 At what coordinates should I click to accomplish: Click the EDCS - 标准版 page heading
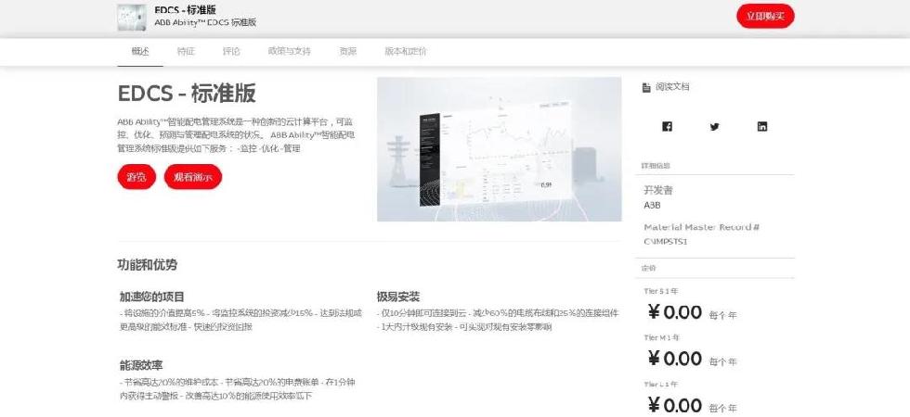[x=187, y=94]
